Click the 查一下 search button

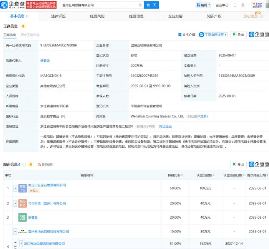coord(151,5)
